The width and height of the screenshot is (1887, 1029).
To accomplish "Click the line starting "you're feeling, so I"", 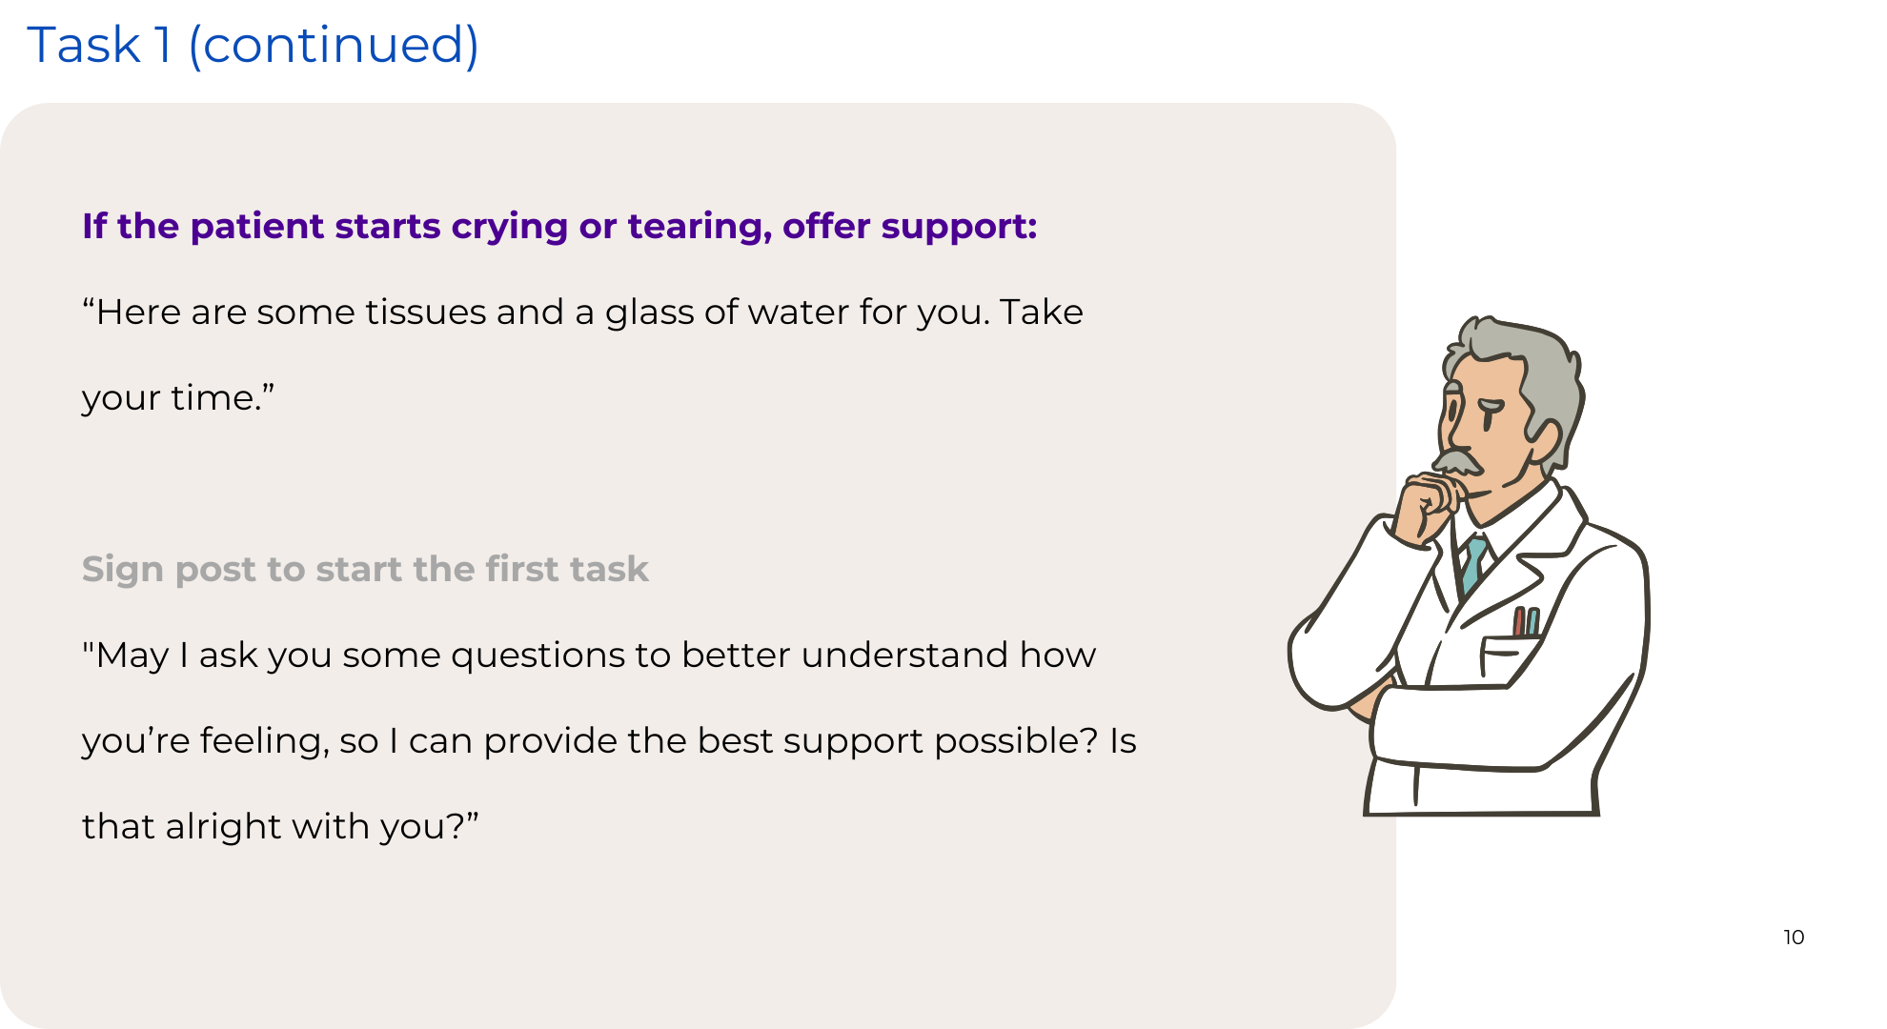I will 609,741.
